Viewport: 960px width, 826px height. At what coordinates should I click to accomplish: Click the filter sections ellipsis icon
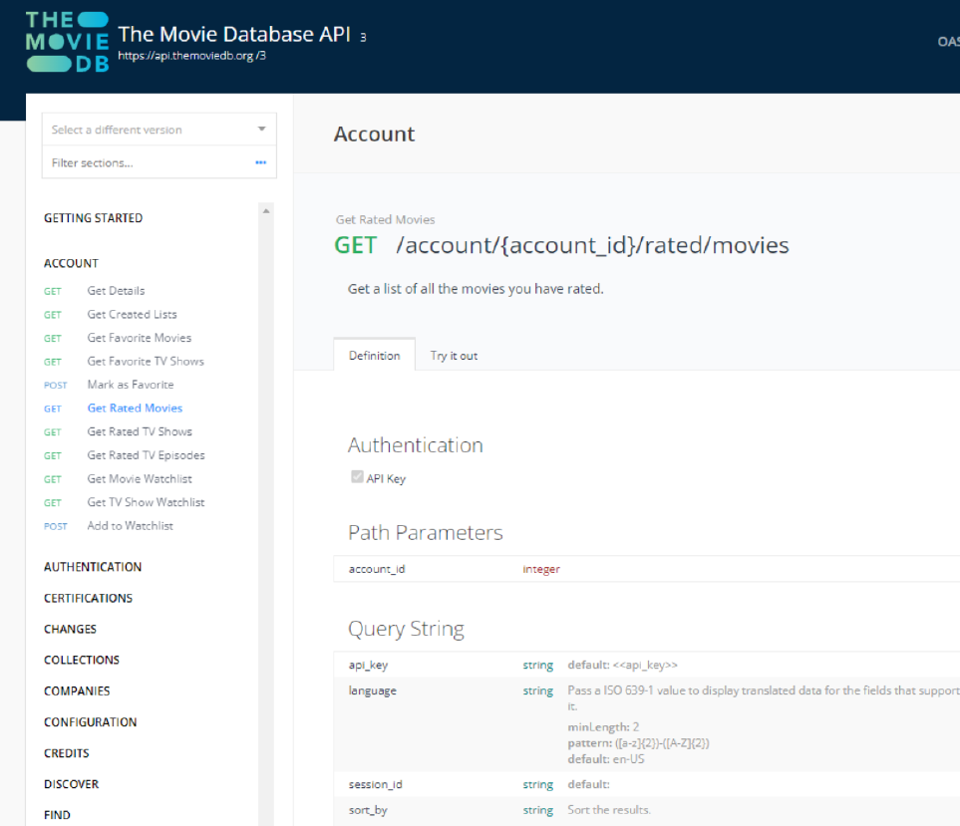pyautogui.click(x=261, y=162)
